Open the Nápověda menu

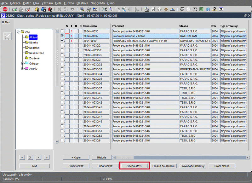[98, 3]
